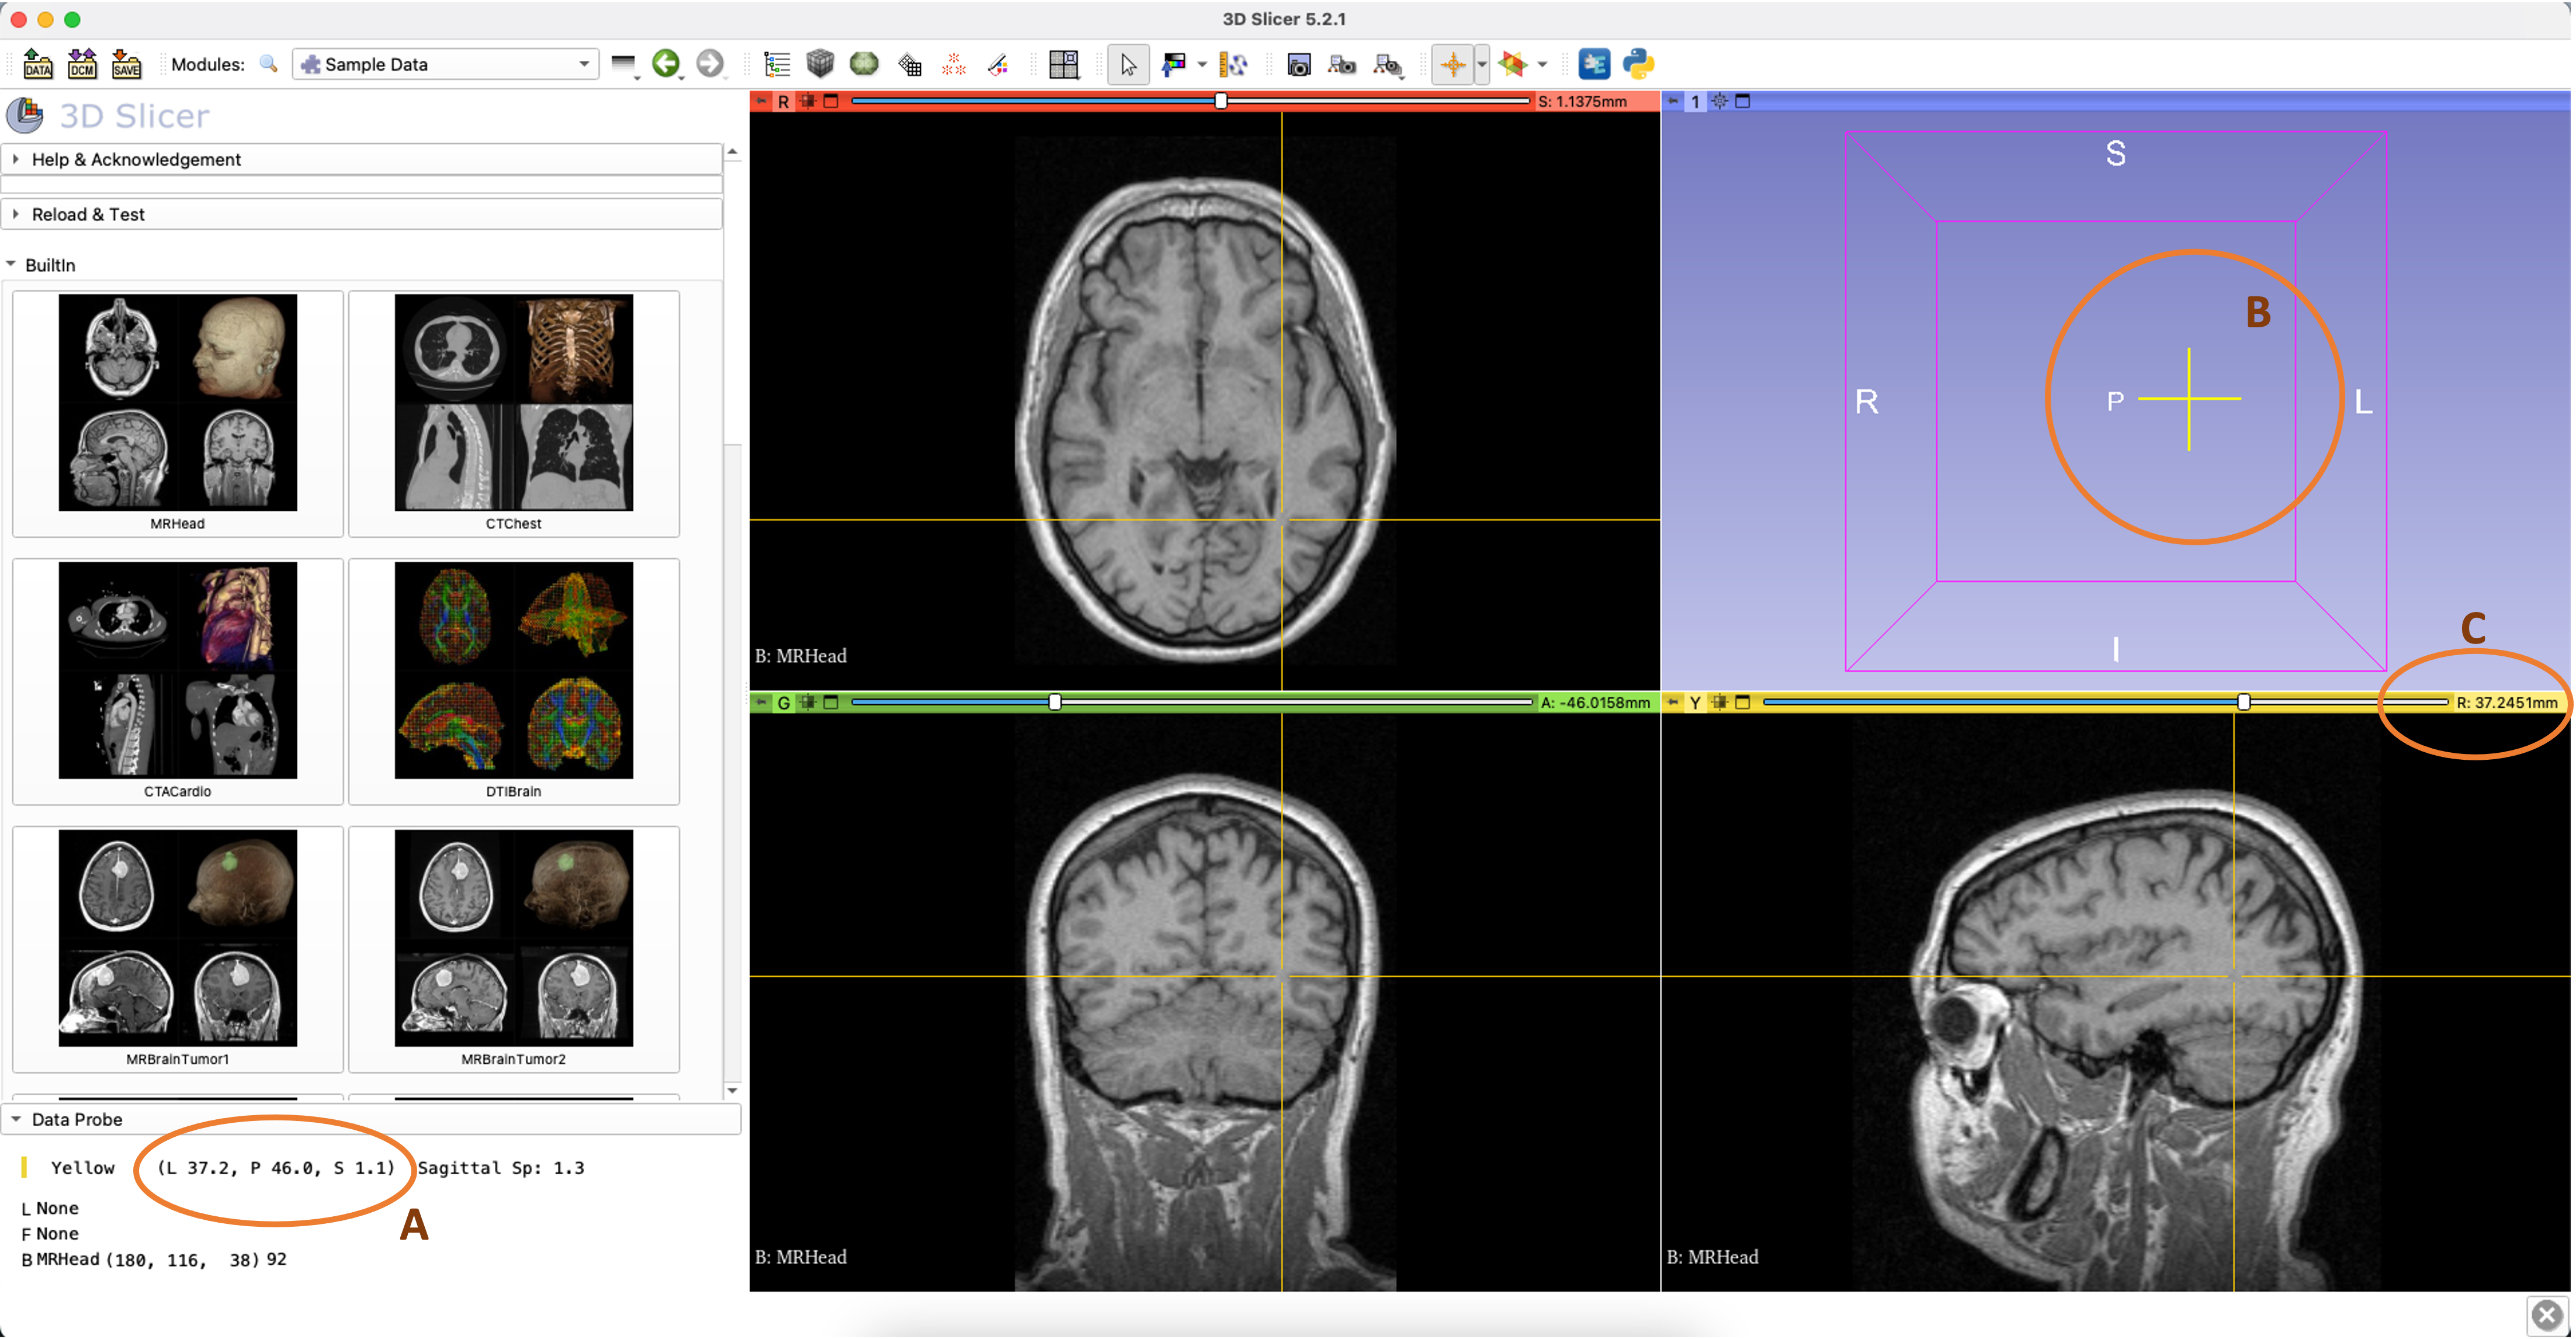The width and height of the screenshot is (2576, 1339).
Task: Toggle the crosshair display button
Action: [x=1452, y=64]
